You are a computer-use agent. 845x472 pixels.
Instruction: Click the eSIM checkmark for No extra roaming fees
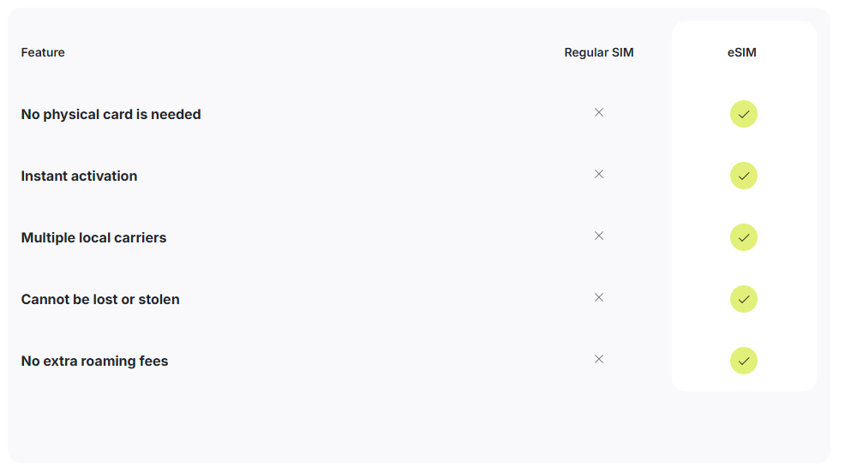pos(744,361)
